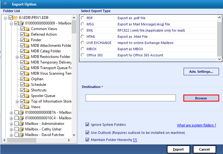This screenshot has height=154, width=223.
Task: Click the MDB Attachments Folder icon
Action: pyautogui.click(x=27, y=46)
